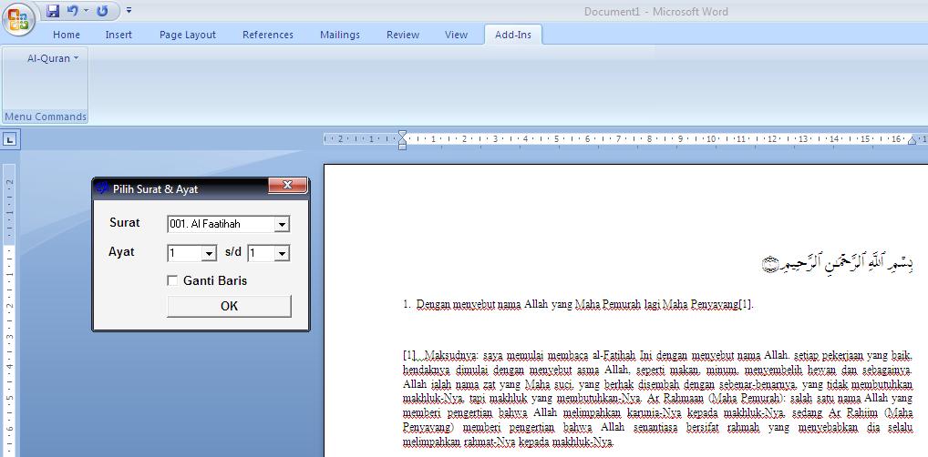The height and width of the screenshot is (457, 928).
Task: Click the 's/d' label between Ayat fields
Action: pos(233,252)
